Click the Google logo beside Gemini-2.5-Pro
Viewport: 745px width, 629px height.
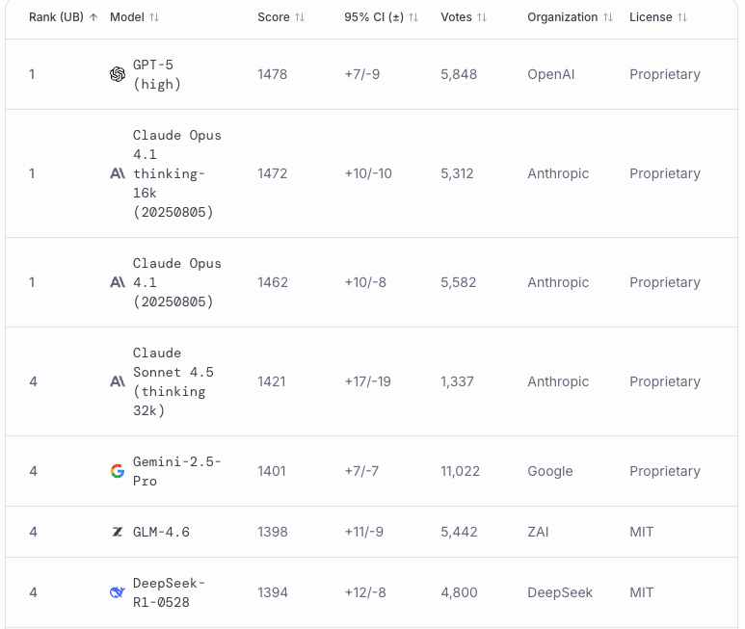coord(118,471)
